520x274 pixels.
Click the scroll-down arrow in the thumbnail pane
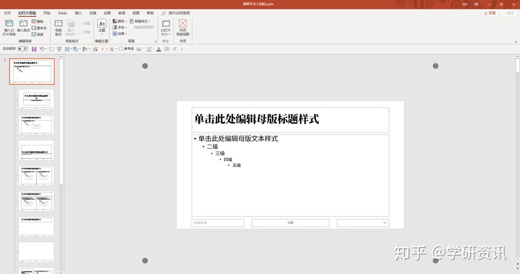tap(61, 272)
